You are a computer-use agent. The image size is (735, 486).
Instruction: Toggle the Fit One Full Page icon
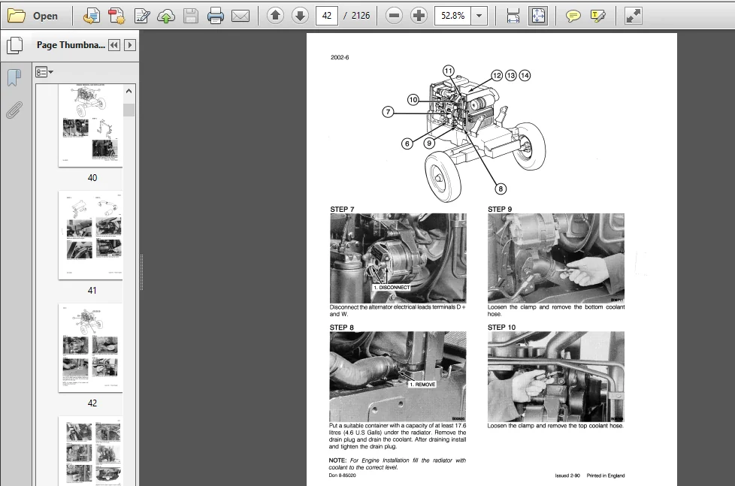538,16
